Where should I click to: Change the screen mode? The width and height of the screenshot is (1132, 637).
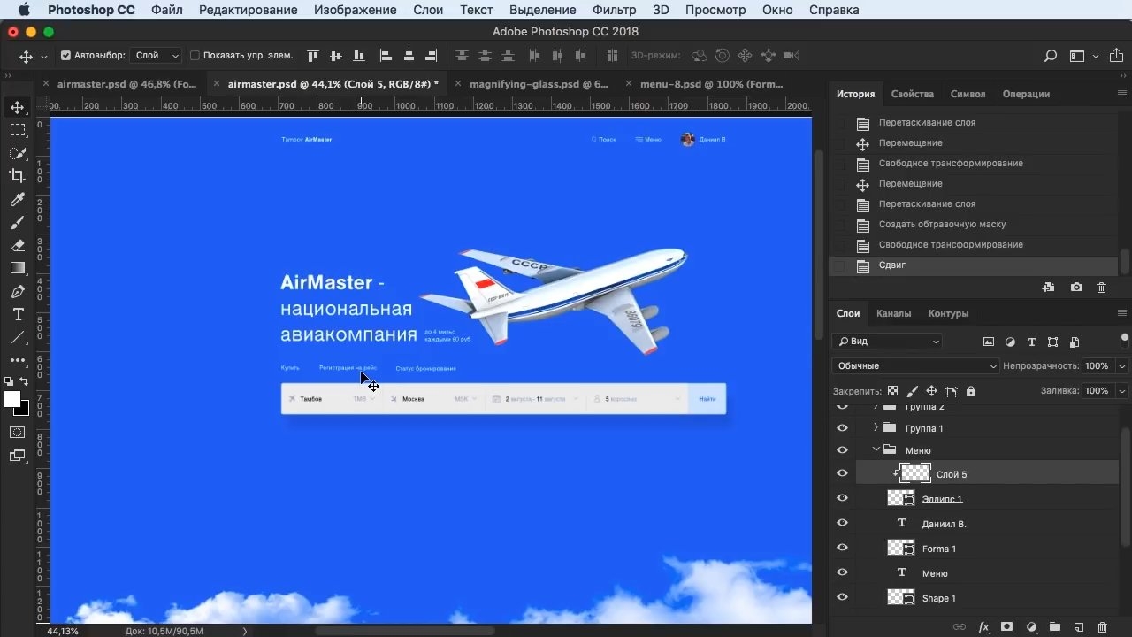tap(18, 456)
